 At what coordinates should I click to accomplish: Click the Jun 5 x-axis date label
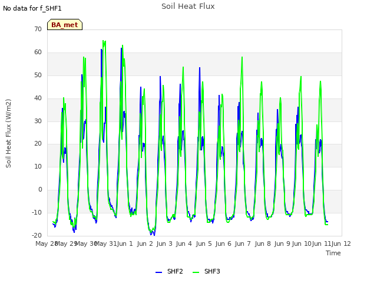point(204,243)
